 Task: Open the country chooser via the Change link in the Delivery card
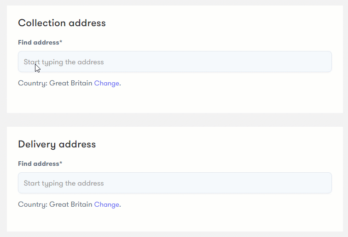pyautogui.click(x=106, y=204)
